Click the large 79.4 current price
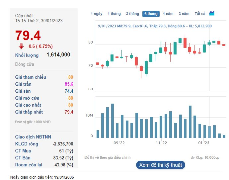Screen dimensions: 229x180 (28, 36)
